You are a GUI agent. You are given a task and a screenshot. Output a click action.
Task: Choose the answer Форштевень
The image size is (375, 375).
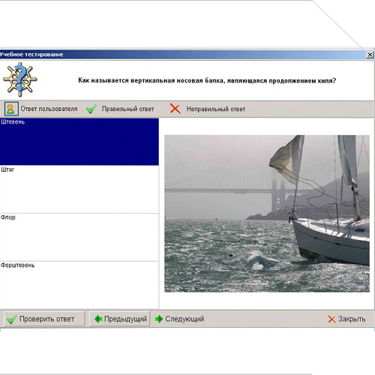[x=79, y=285]
